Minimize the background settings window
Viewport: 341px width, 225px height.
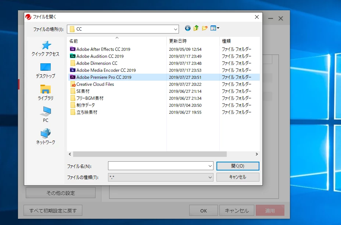point(270,18)
